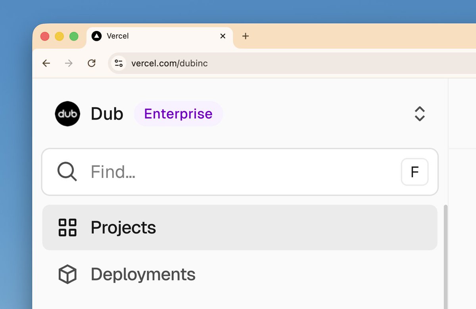Image resolution: width=476 pixels, height=309 pixels.
Task: Click the F shortcut key badge
Action: coord(415,172)
